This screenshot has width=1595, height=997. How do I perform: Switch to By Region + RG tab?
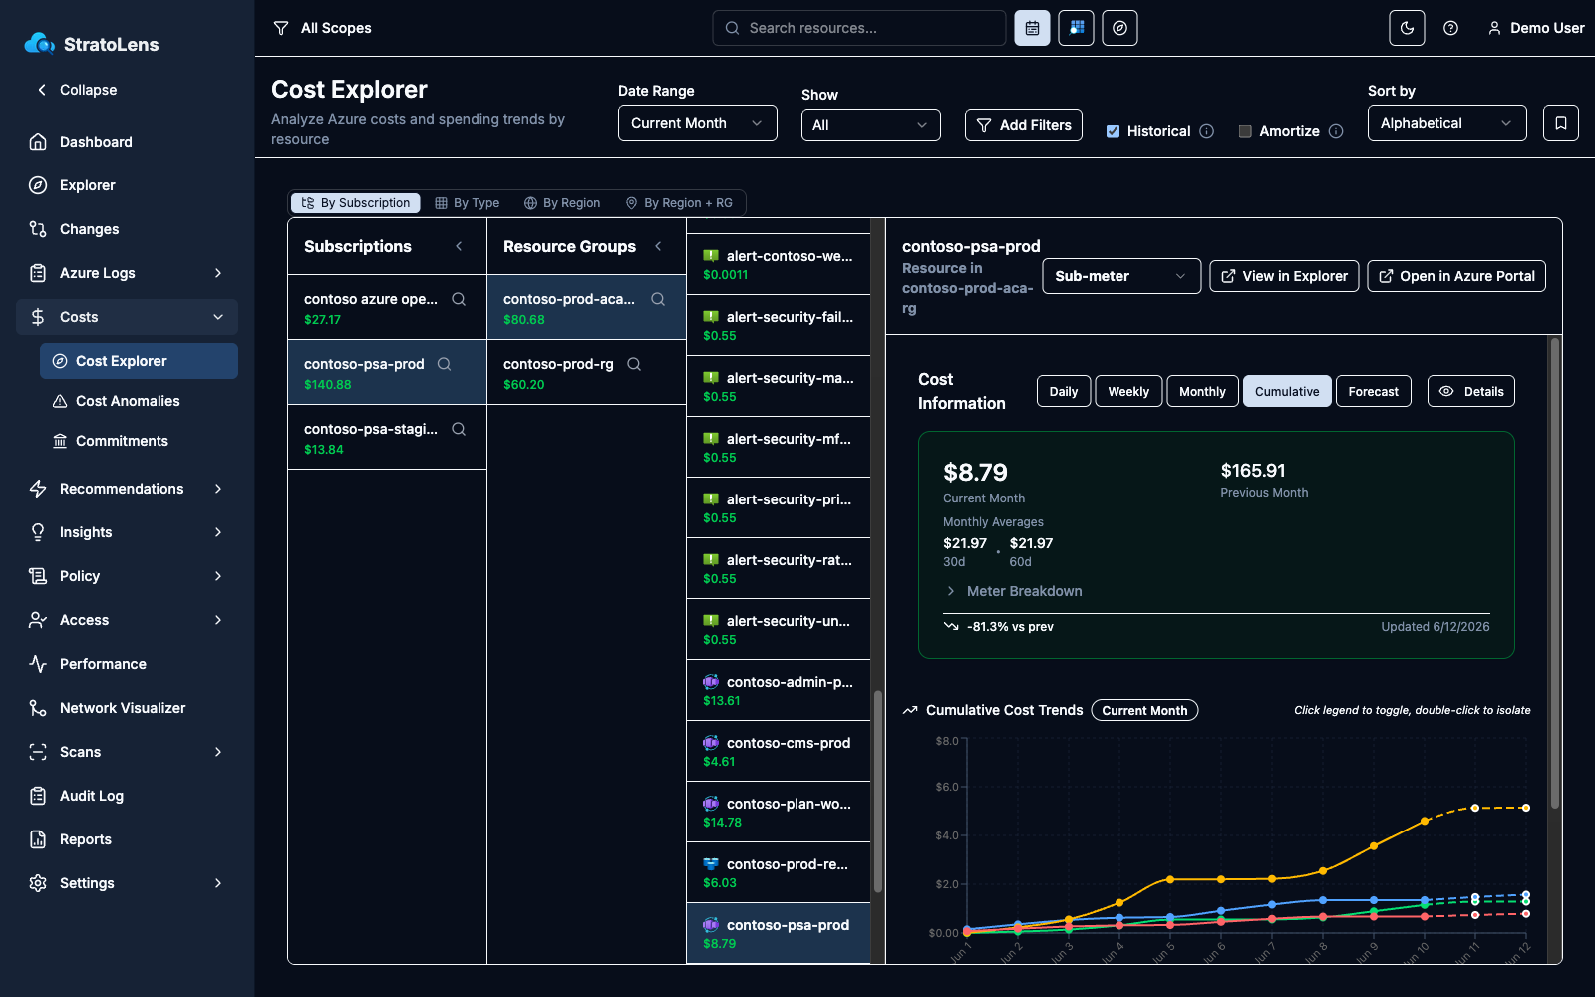coord(679,203)
